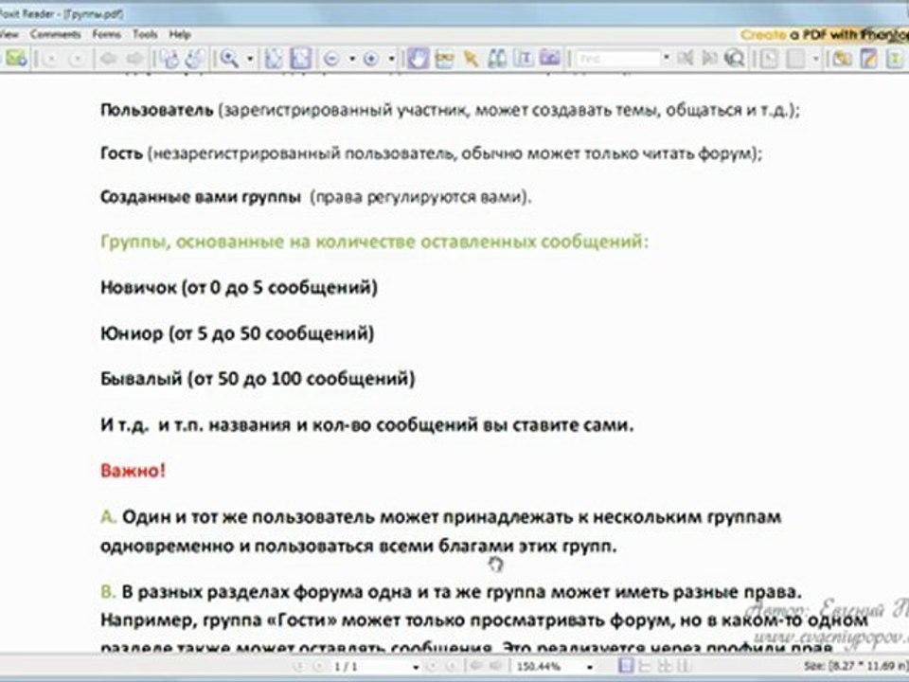Image resolution: width=909 pixels, height=682 pixels.
Task: Click the find previous icon
Action: tap(686, 59)
